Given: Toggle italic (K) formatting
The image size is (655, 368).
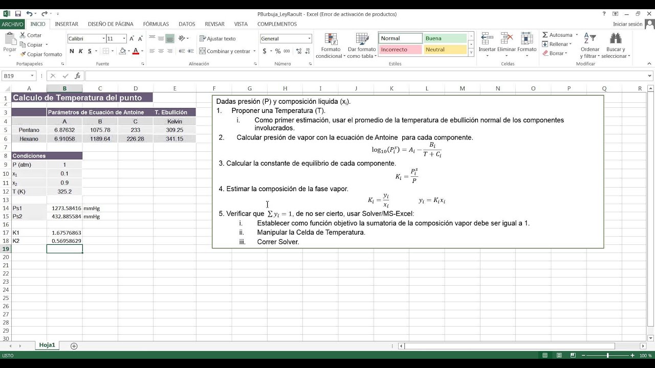Looking at the screenshot, I should (80, 51).
